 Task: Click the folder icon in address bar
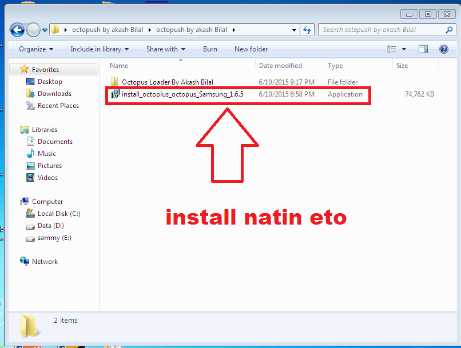point(55,29)
